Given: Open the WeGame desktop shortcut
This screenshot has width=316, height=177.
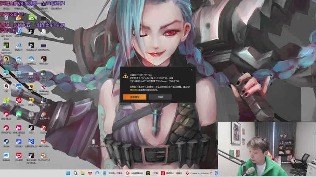Looking at the screenshot, I should pyautogui.click(x=43, y=60).
